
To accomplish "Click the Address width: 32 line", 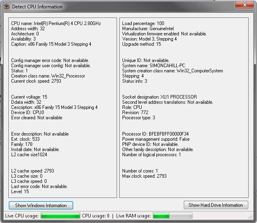I will tap(28, 29).
